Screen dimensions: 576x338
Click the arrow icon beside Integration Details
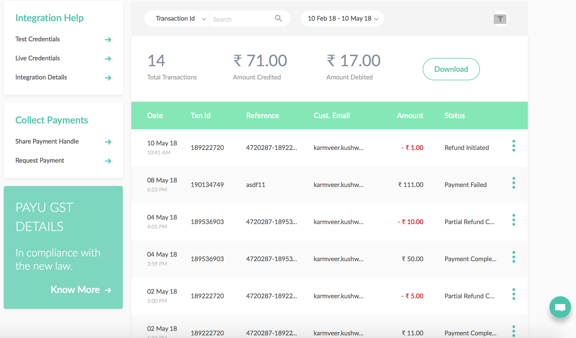[108, 78]
